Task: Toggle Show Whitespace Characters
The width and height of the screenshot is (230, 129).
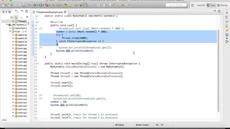Action: (98, 5)
